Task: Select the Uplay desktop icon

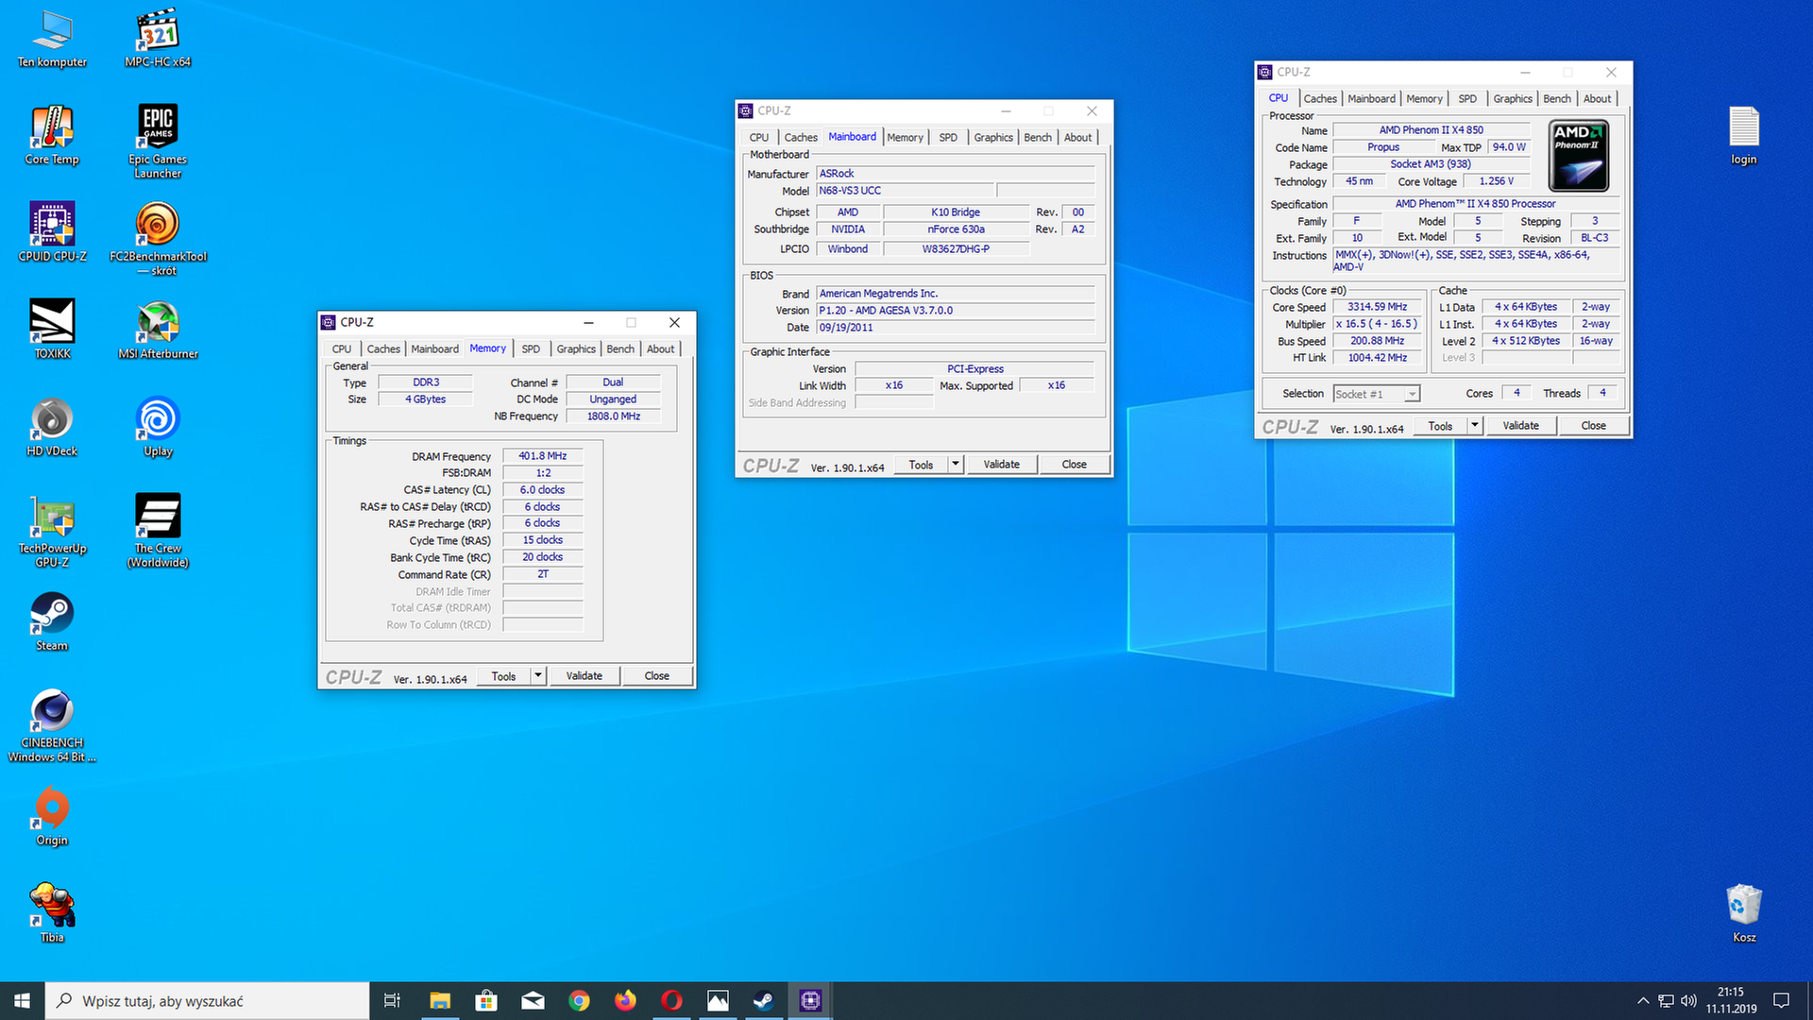Action: click(x=158, y=428)
